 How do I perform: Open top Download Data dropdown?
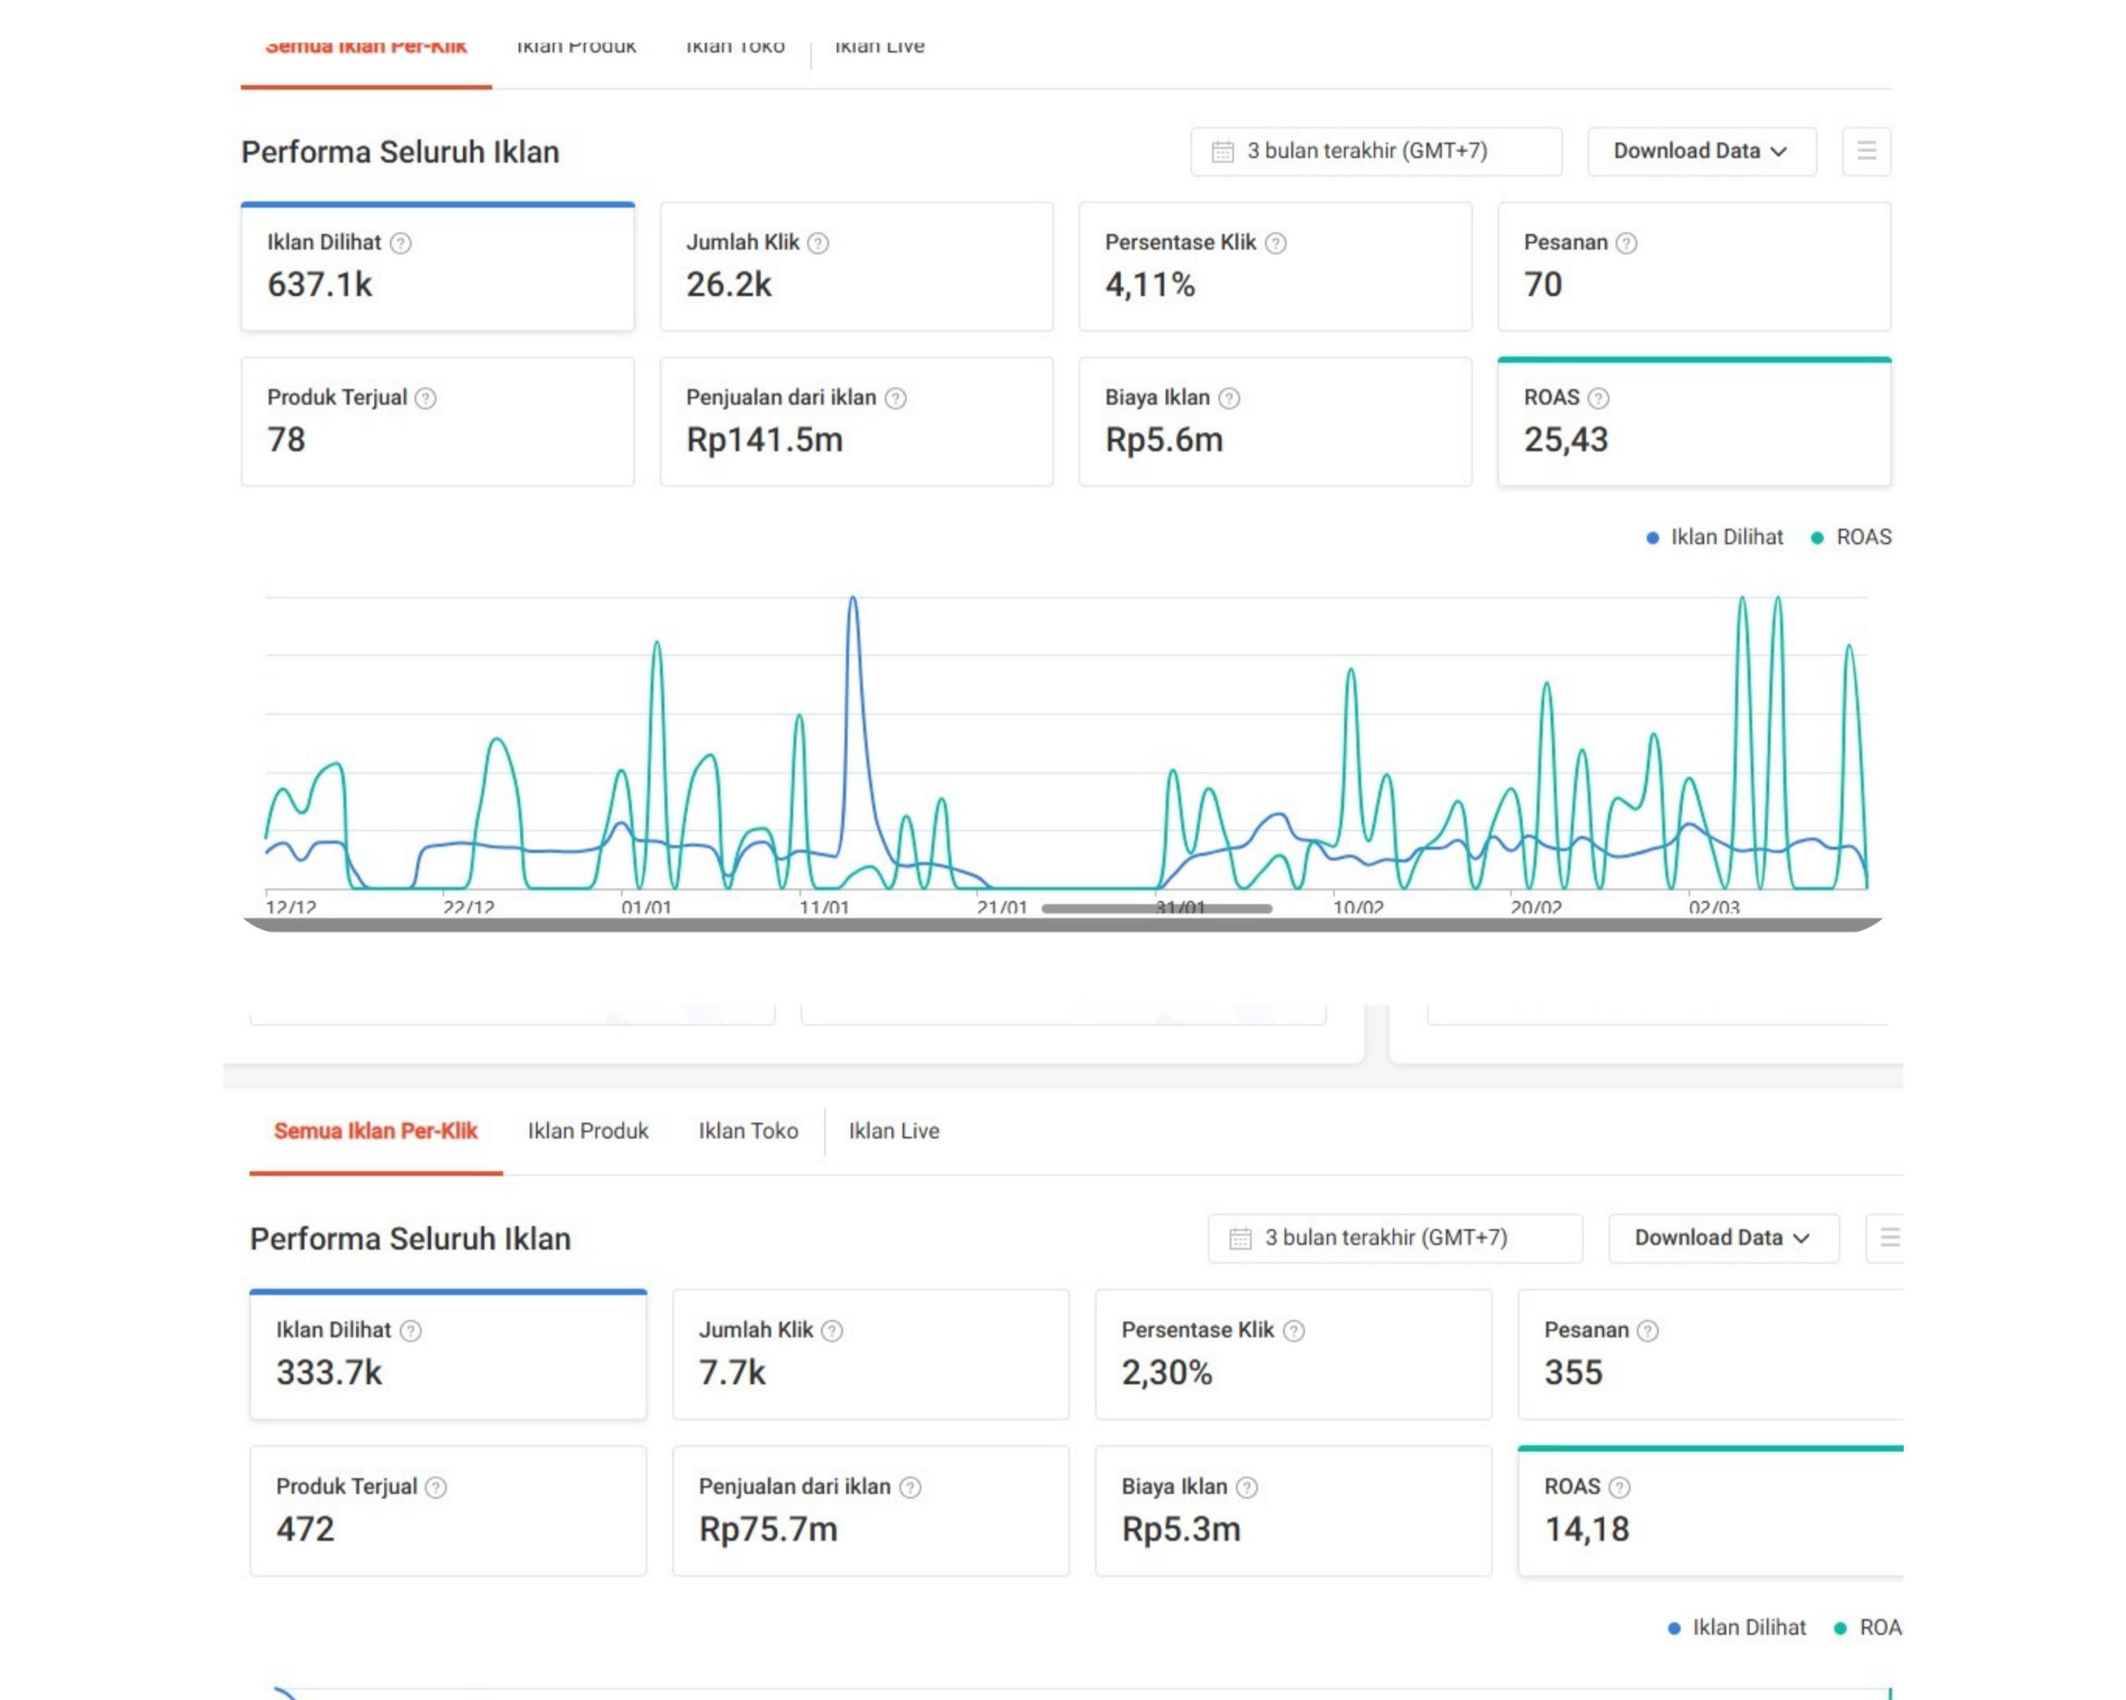click(x=1701, y=152)
